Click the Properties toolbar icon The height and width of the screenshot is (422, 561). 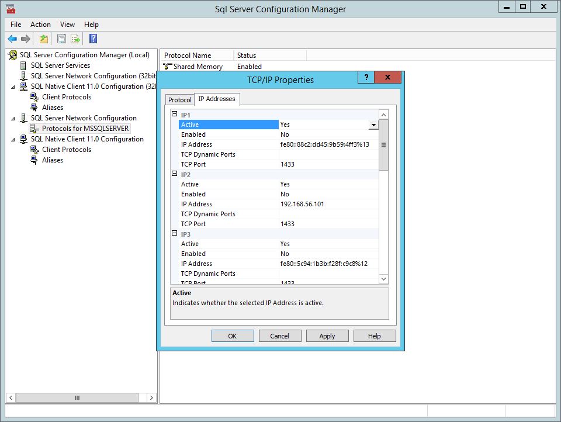[61, 39]
